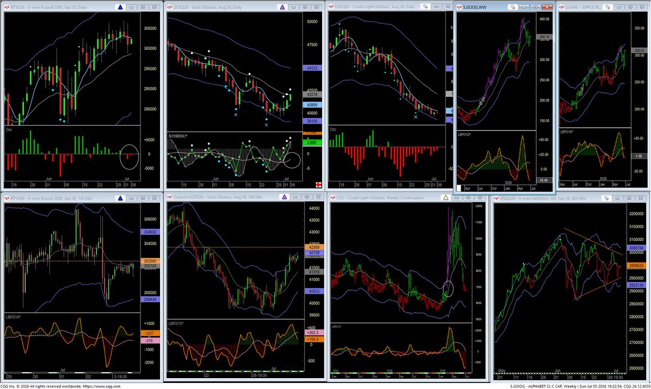Click the S310ROC^ study label on Gold Daily

(x=178, y=135)
